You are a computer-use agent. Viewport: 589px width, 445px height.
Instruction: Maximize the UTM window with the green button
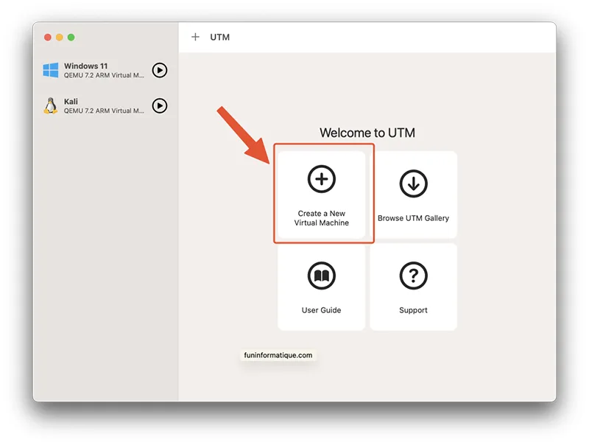pos(71,37)
